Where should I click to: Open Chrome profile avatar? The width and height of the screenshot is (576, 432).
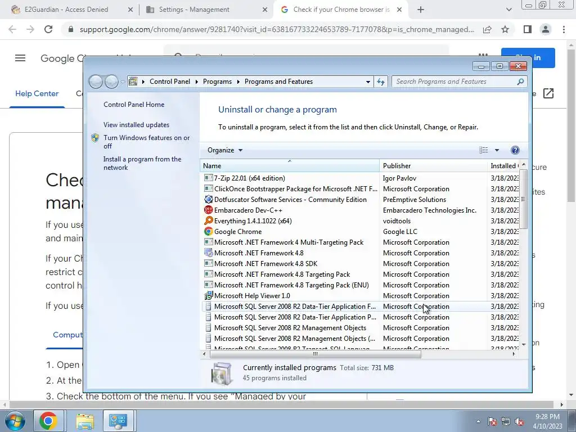[546, 29]
